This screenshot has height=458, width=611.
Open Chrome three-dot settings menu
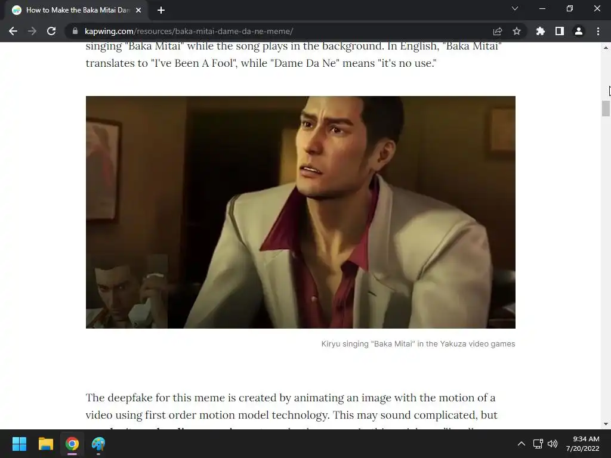click(598, 31)
